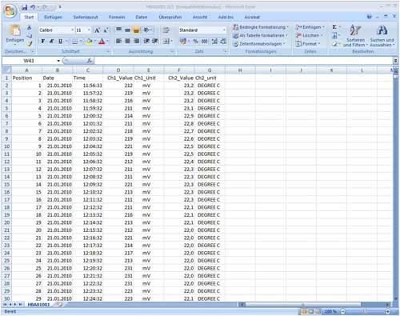Click the AutoSum sigma icon
Viewport: 400px width, 316px height.
(x=334, y=27)
